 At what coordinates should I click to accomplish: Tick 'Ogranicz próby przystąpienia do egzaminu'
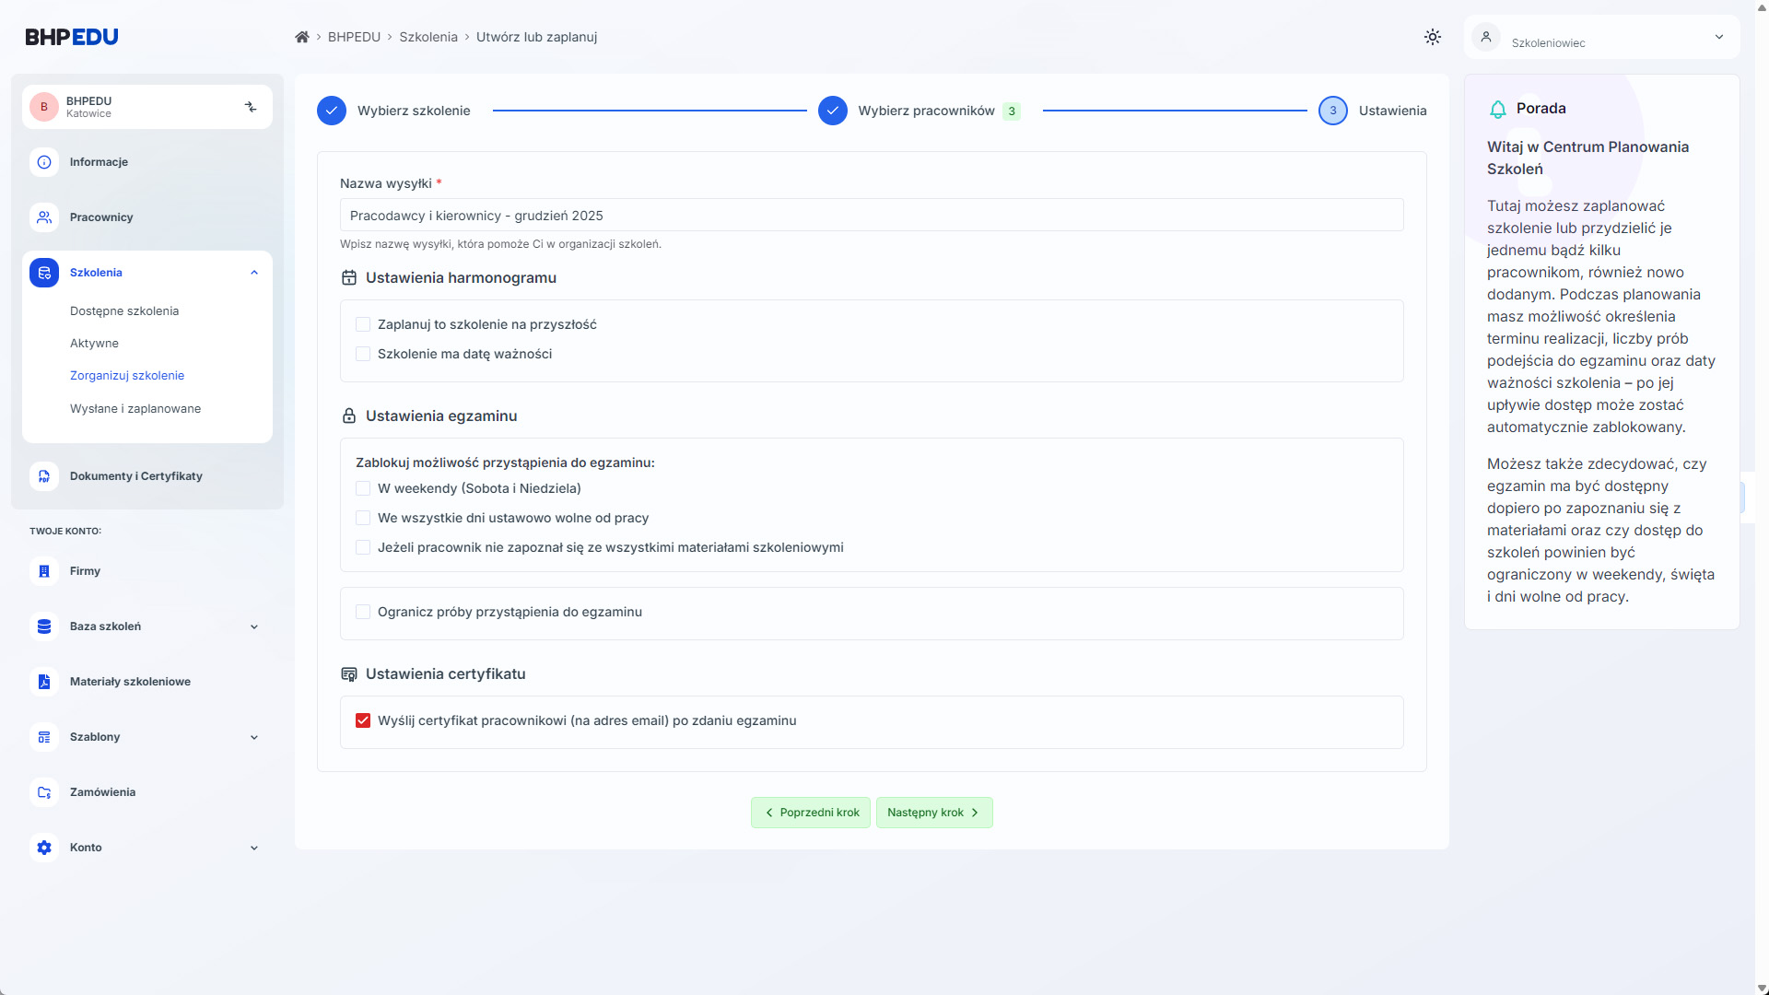[x=363, y=612]
